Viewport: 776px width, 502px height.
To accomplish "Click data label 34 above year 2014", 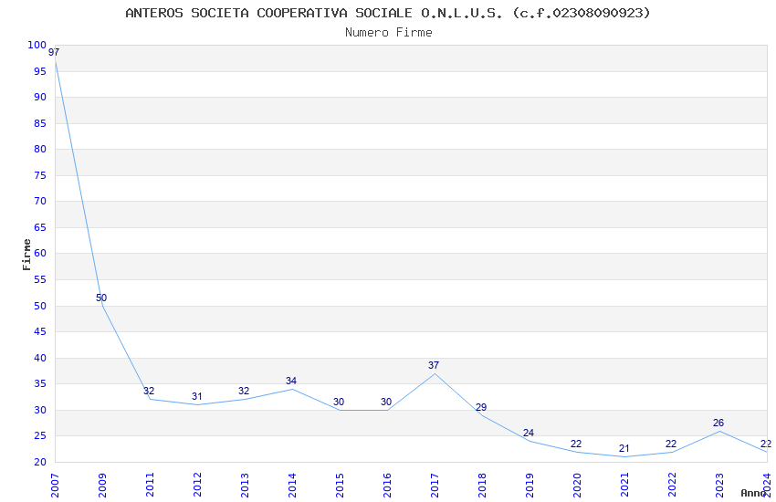I will tap(291, 381).
